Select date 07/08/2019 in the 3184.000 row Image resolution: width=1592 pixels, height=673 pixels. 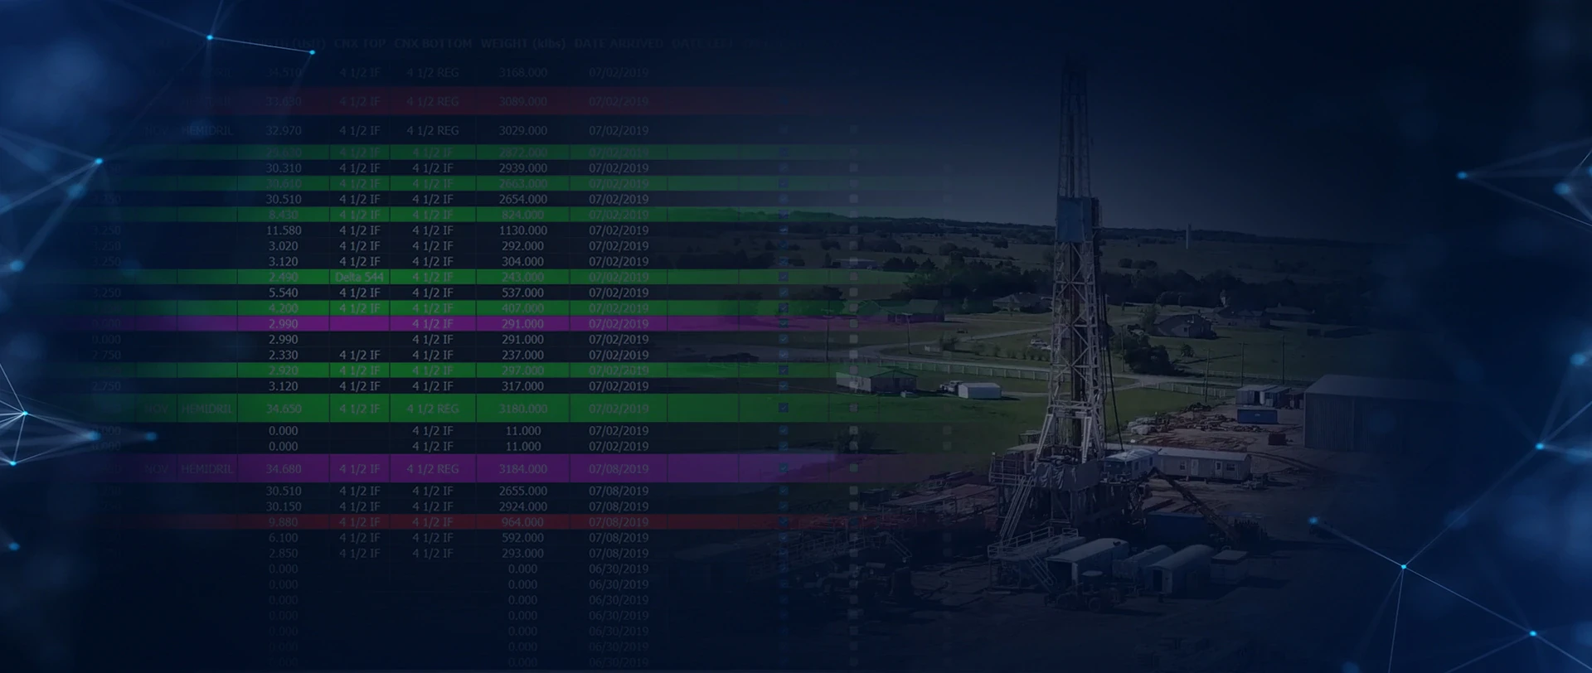pos(619,469)
